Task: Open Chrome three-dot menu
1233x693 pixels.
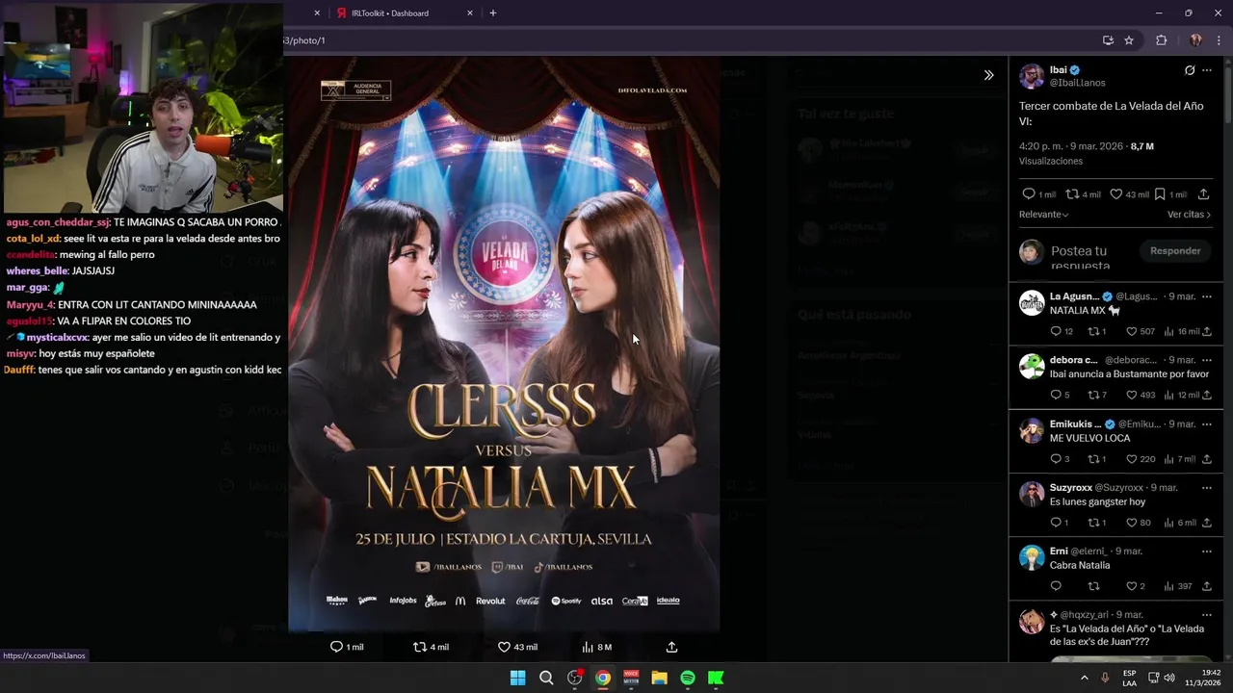Action: pos(1220,40)
